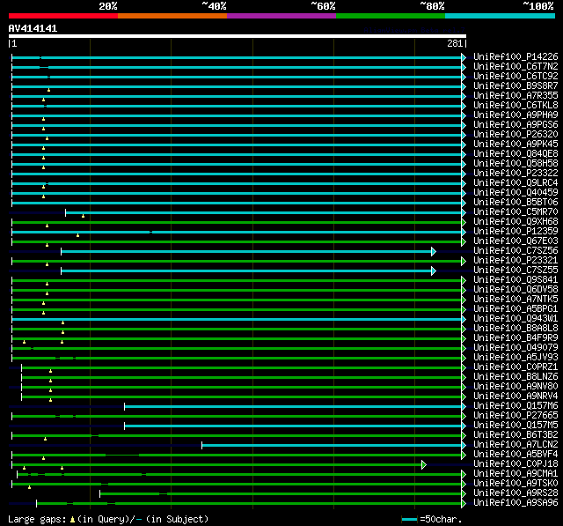Click the purple ~60% legend segment
The width and height of the screenshot is (563, 526).
click(x=281, y=16)
